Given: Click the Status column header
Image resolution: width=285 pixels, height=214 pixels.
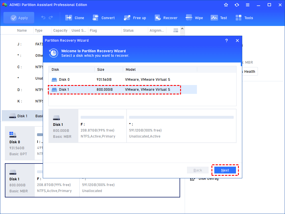Looking at the screenshot, I should click(x=128, y=31).
